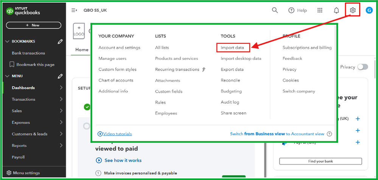Select Import data under Tools
Image resolution: width=378 pixels, height=180 pixels.
click(x=232, y=48)
